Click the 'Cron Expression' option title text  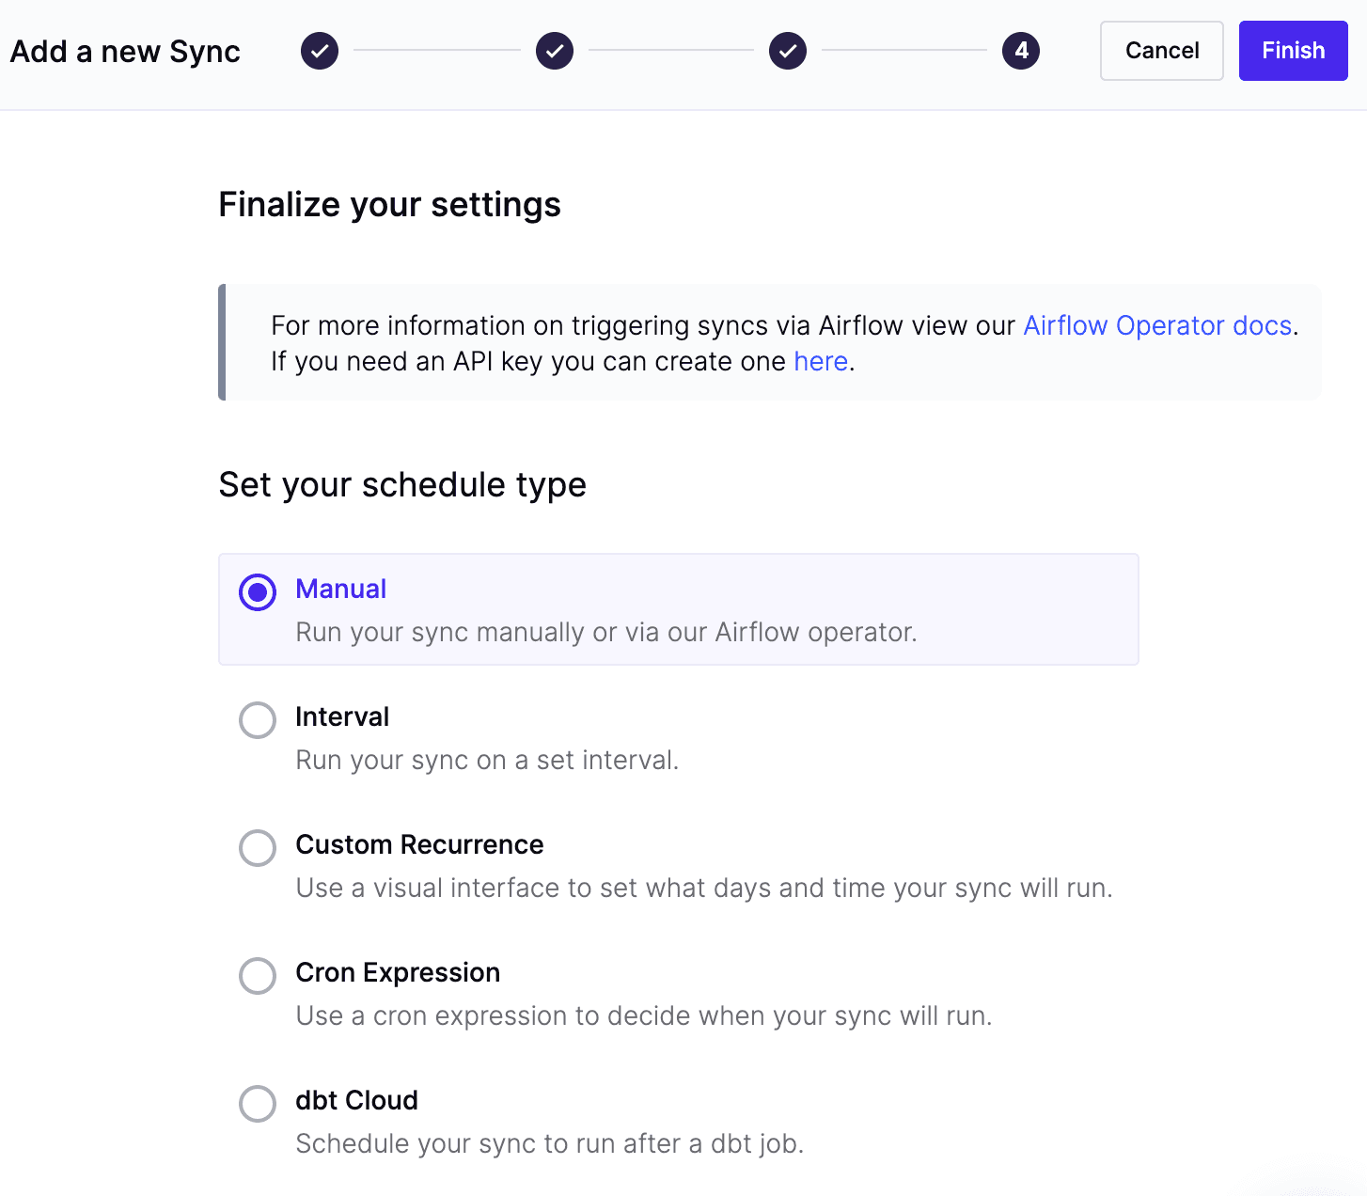[x=398, y=972]
